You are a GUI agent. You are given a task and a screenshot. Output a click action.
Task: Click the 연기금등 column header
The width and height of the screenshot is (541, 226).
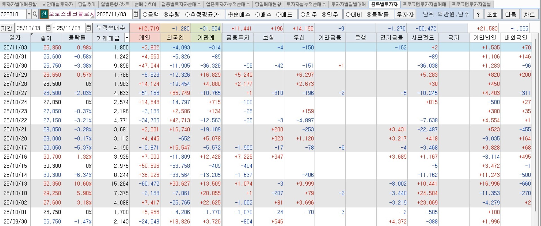tap(392, 38)
